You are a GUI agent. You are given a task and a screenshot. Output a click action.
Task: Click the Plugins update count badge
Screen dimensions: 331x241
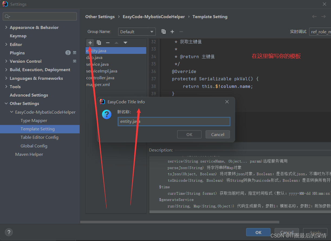68,53
